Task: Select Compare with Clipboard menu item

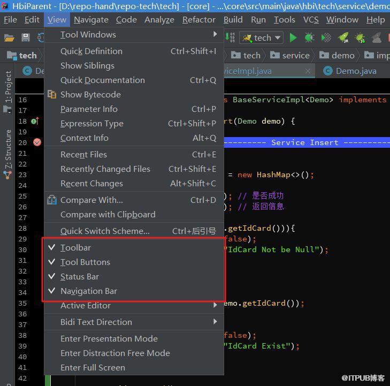Action: click(134, 214)
